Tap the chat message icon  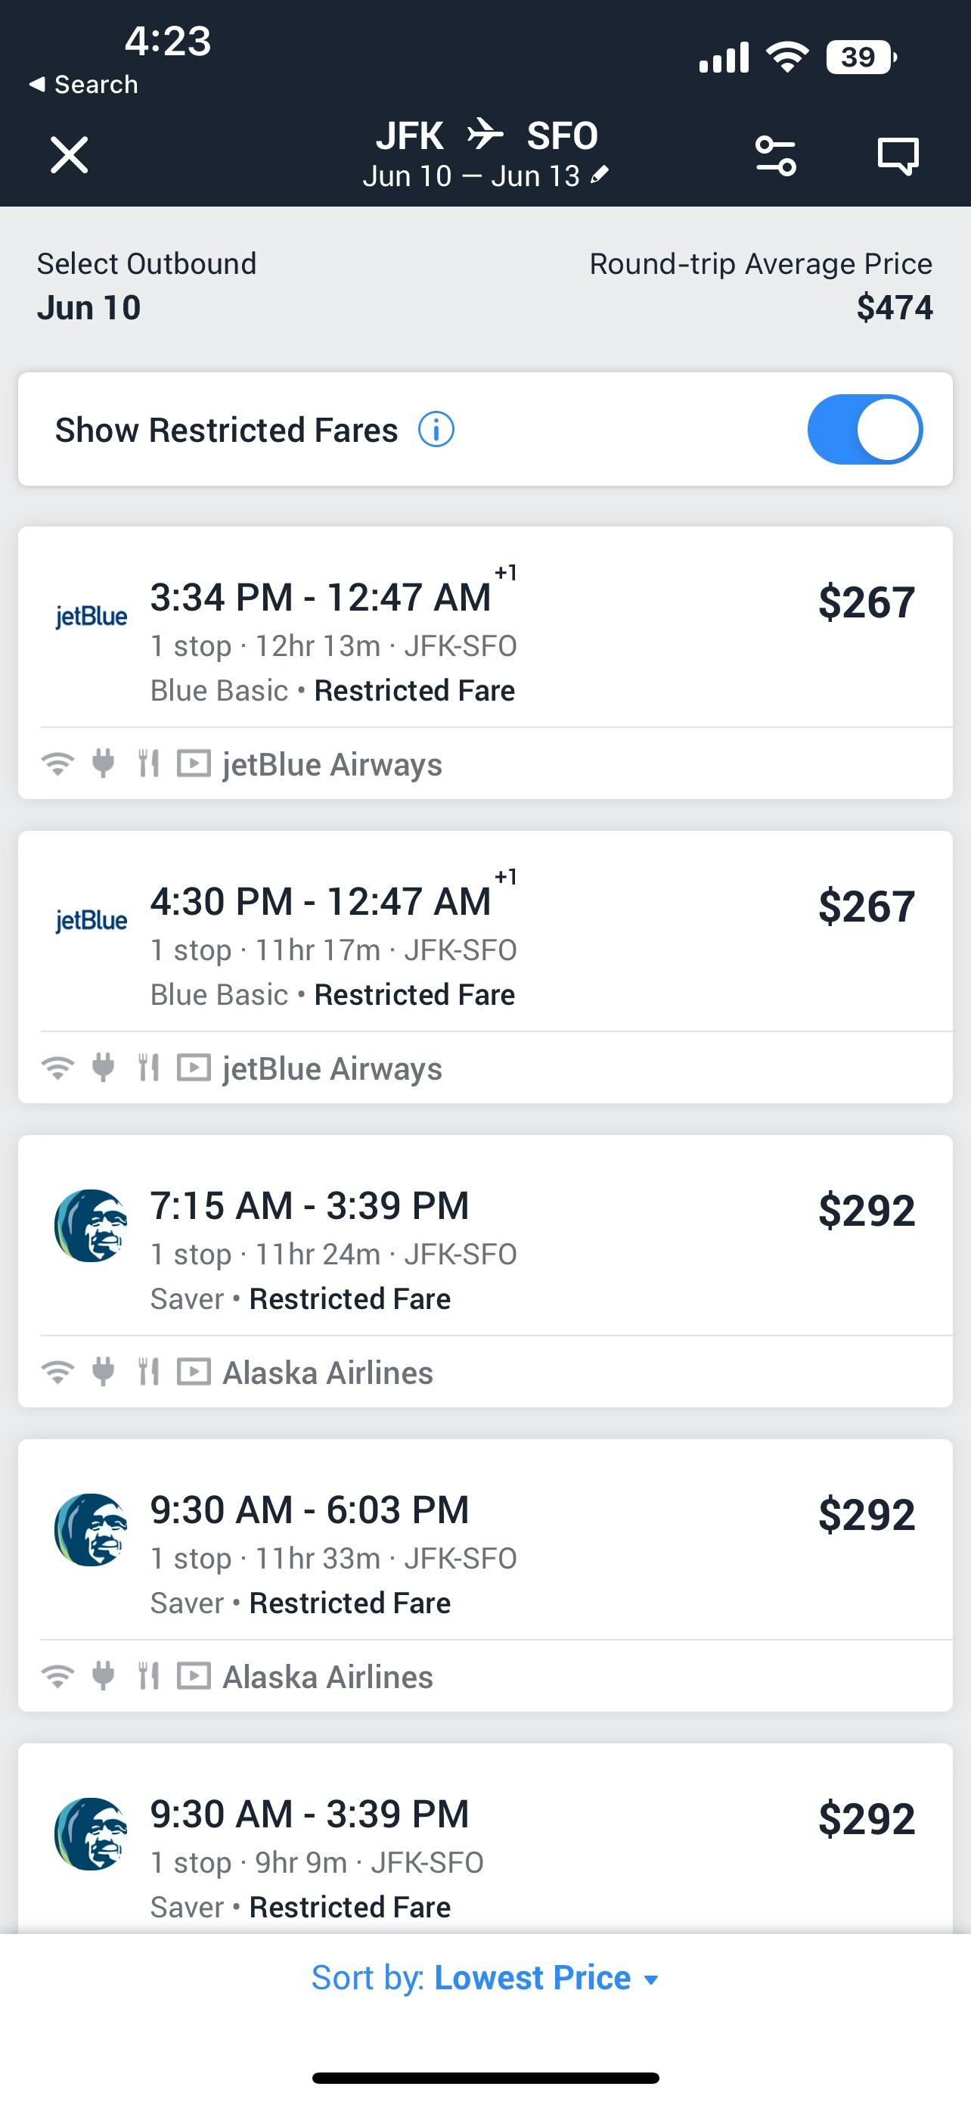click(x=898, y=155)
